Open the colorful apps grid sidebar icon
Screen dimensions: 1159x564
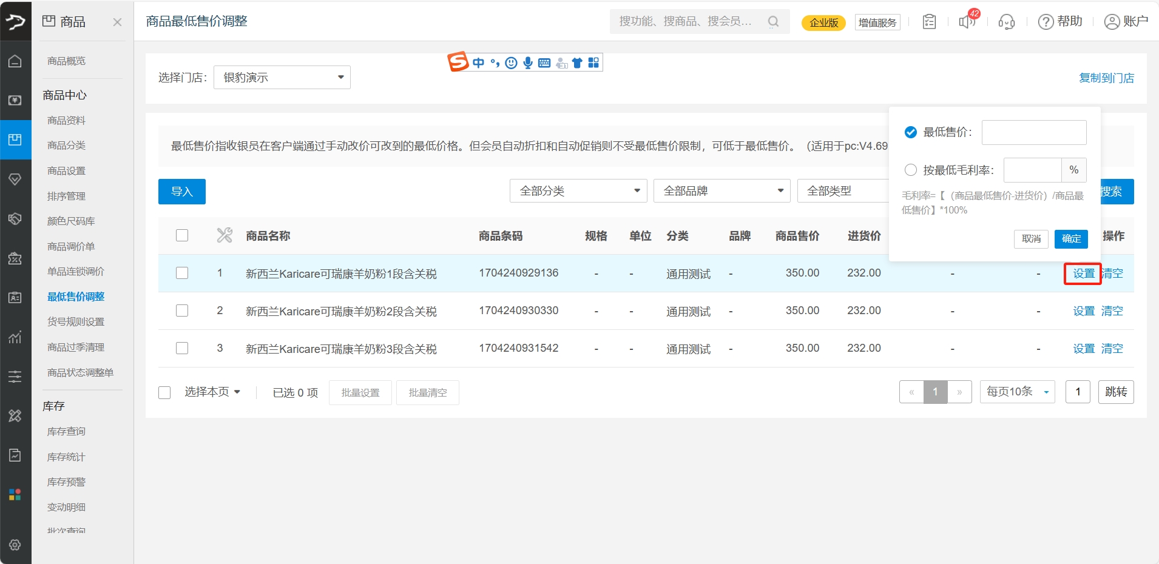pyautogui.click(x=15, y=494)
